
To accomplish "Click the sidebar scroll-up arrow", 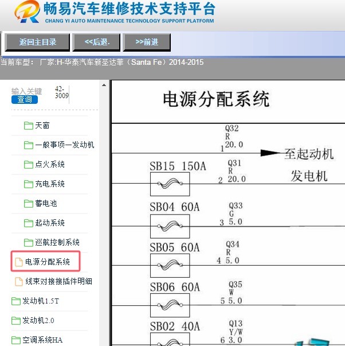I will click(x=104, y=85).
